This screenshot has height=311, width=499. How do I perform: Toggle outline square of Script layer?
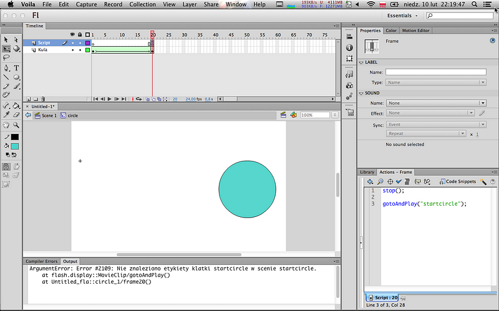point(87,43)
